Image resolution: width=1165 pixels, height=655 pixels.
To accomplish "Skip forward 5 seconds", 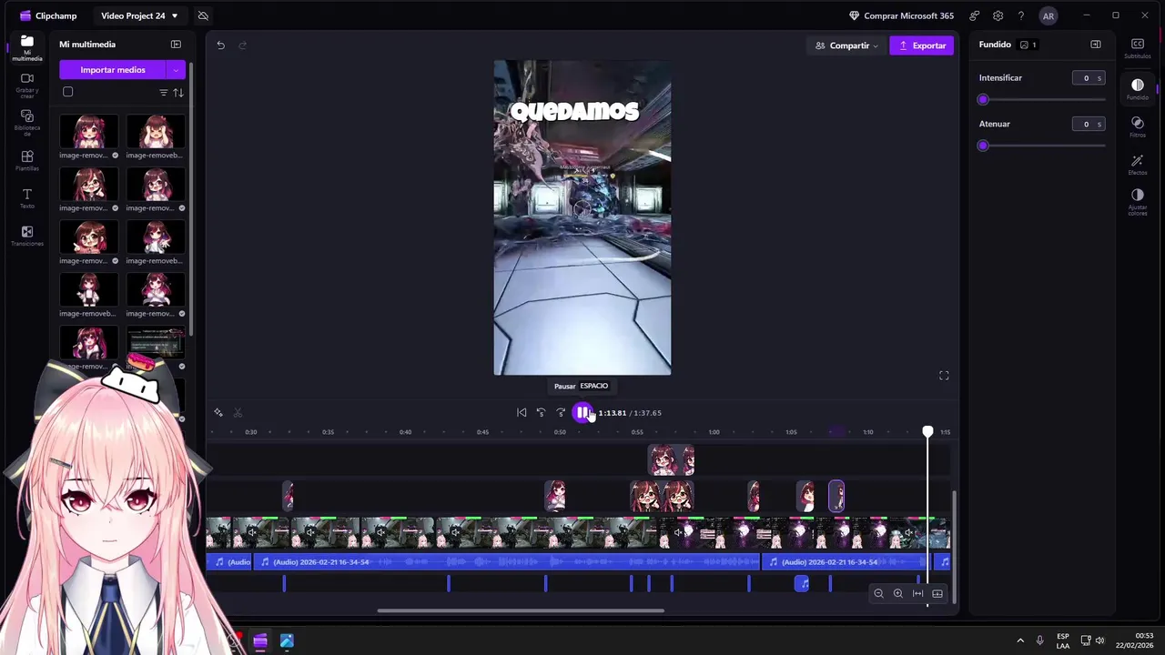I will [561, 413].
